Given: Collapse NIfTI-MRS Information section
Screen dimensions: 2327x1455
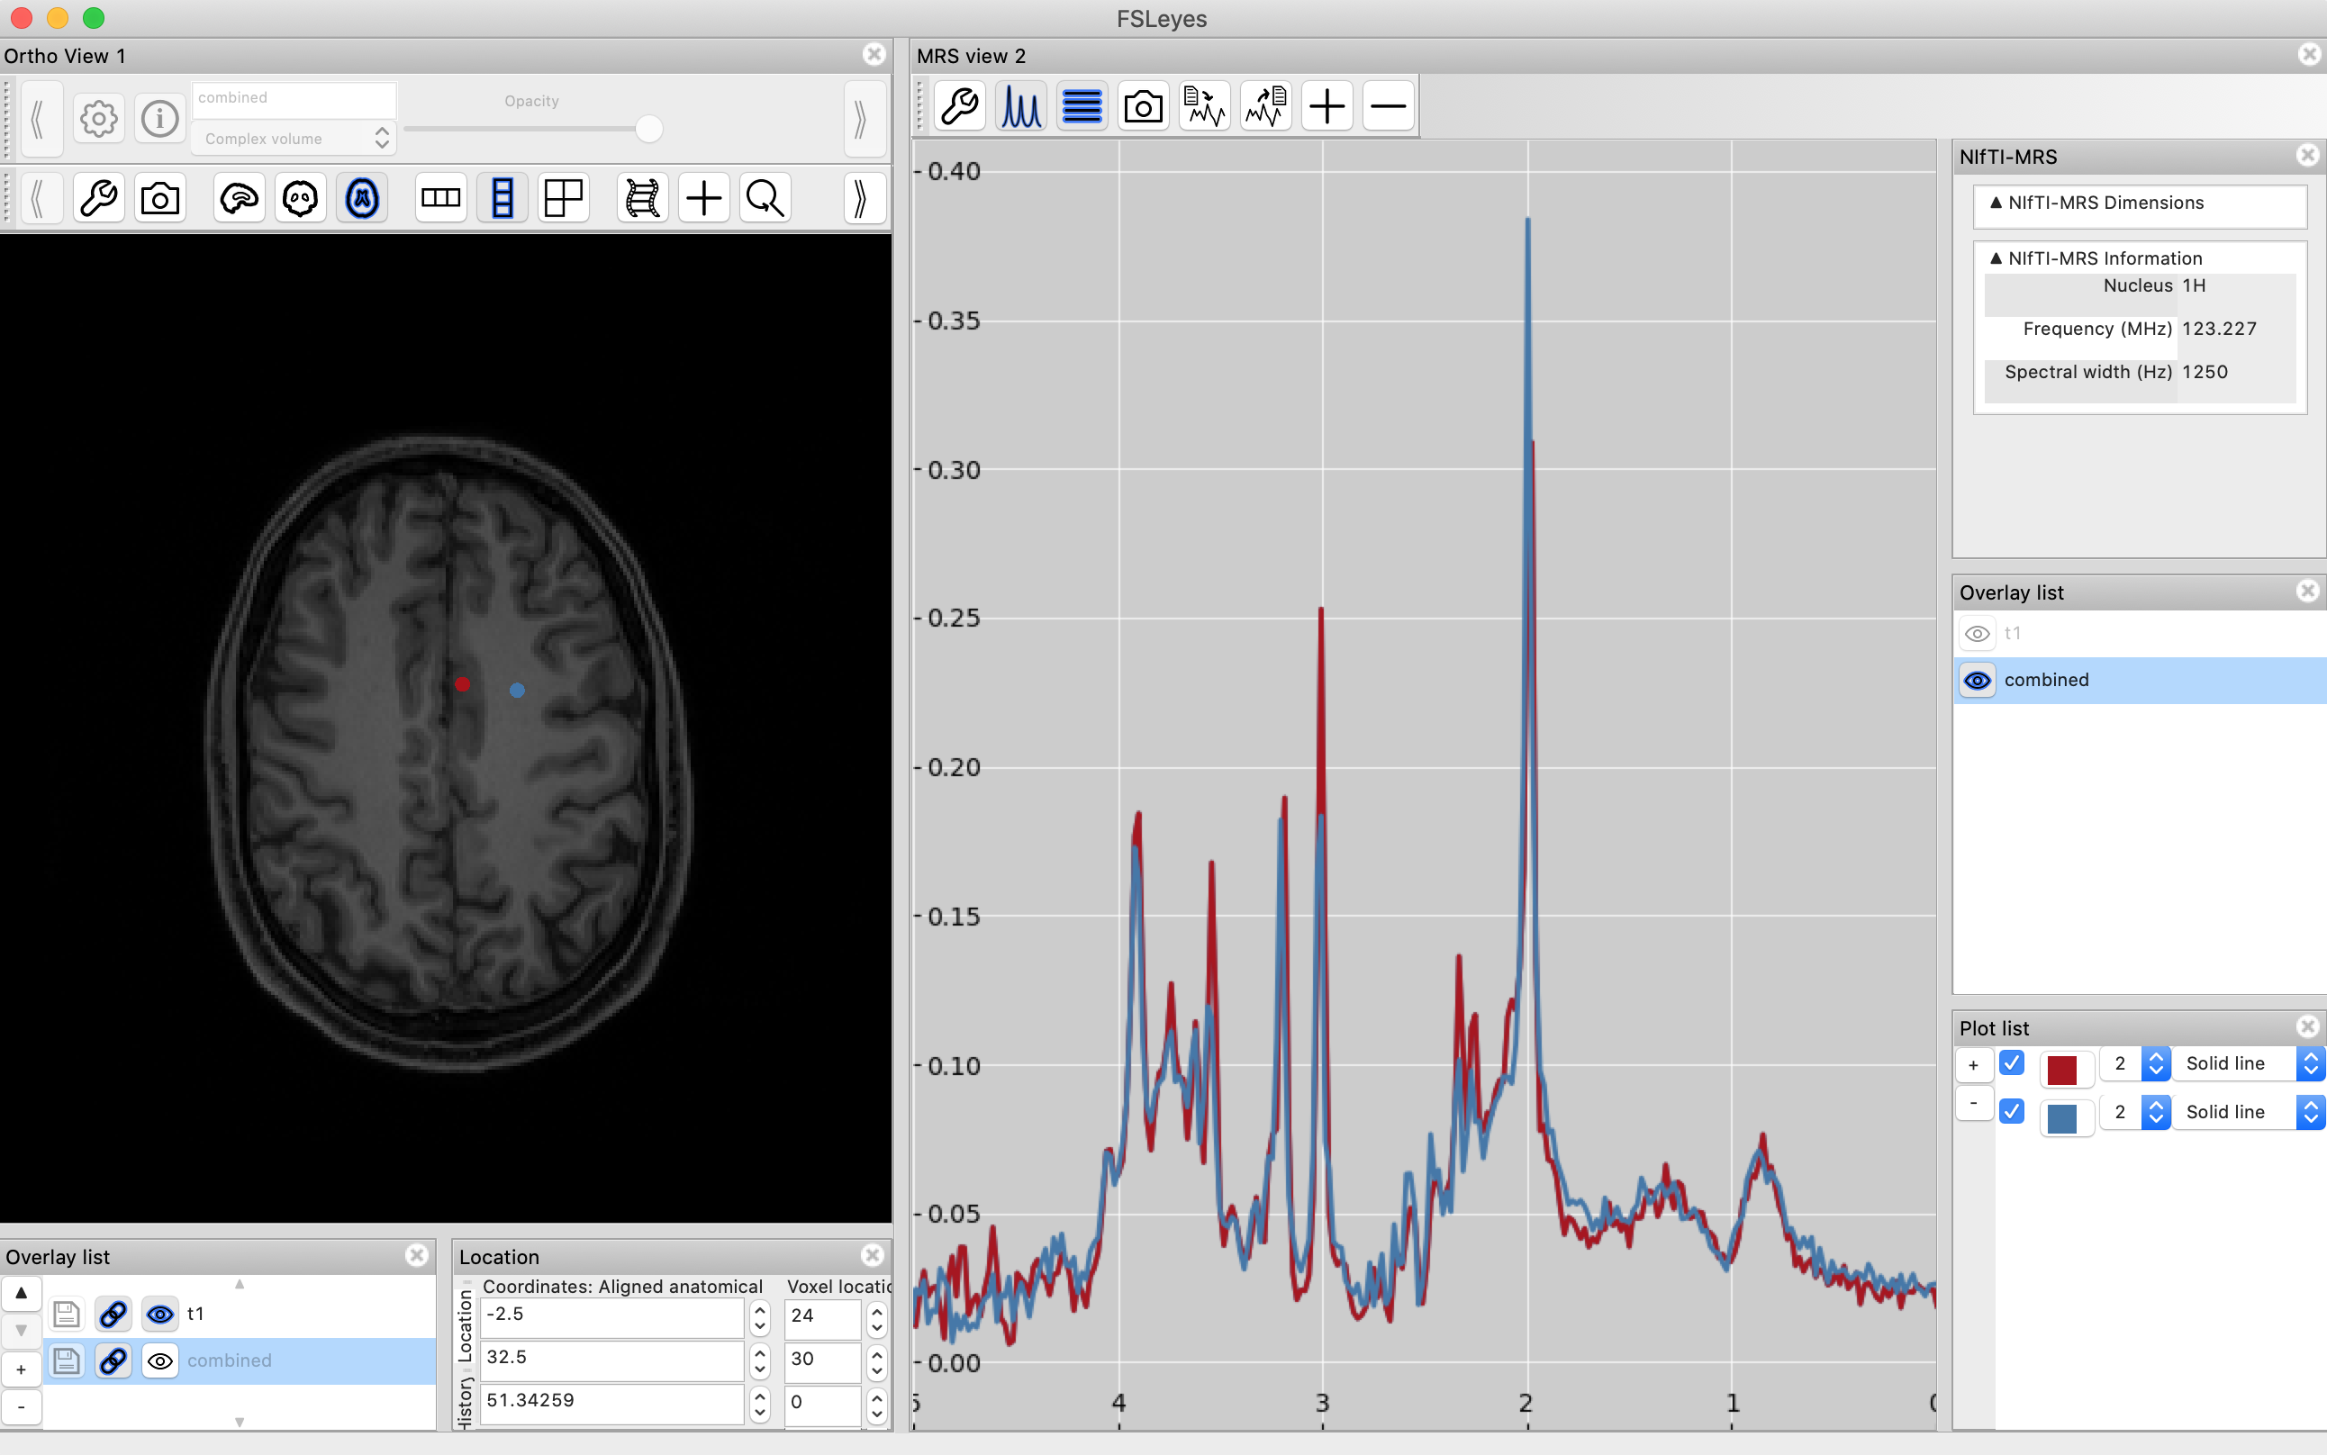Looking at the screenshot, I should point(1997,259).
